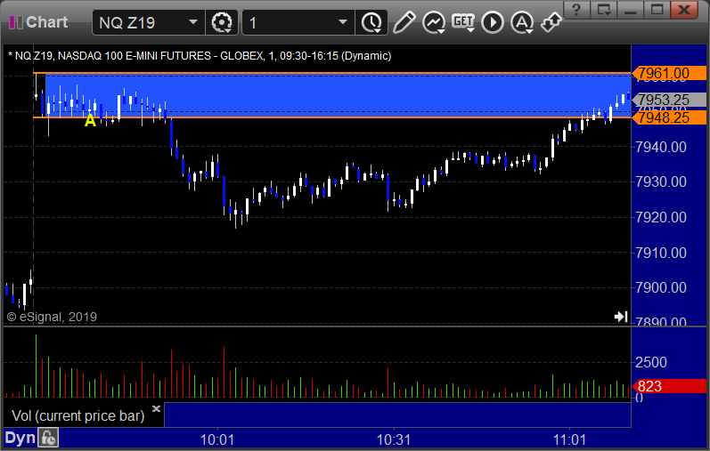Expand the NQ Z19 symbol dropdown
Viewport: 710px width, 451px height.
click(x=193, y=22)
